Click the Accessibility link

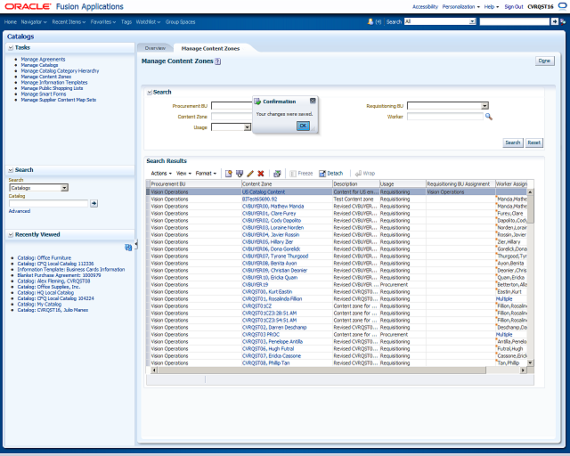coord(425,6)
